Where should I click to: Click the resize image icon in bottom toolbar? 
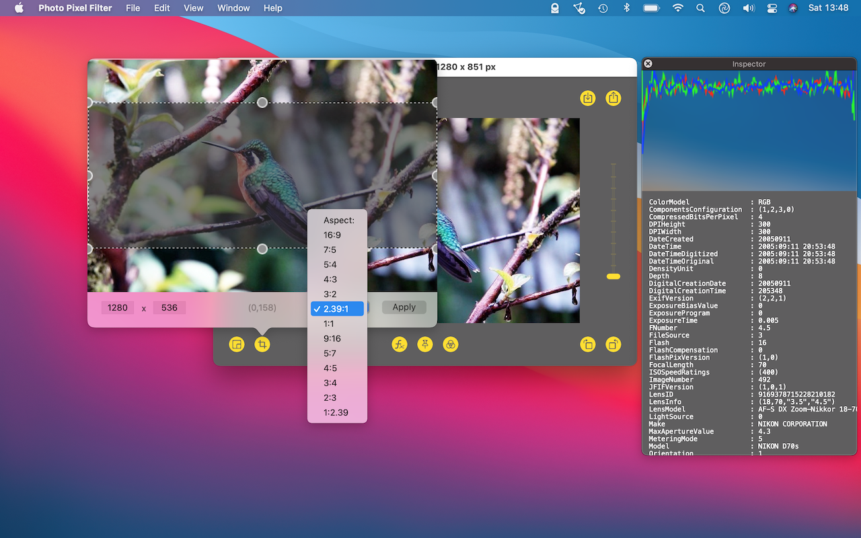236,344
